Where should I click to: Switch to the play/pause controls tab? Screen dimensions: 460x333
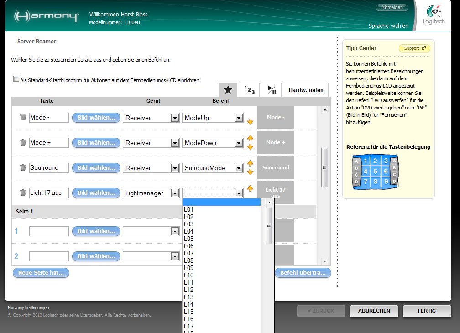point(272,90)
